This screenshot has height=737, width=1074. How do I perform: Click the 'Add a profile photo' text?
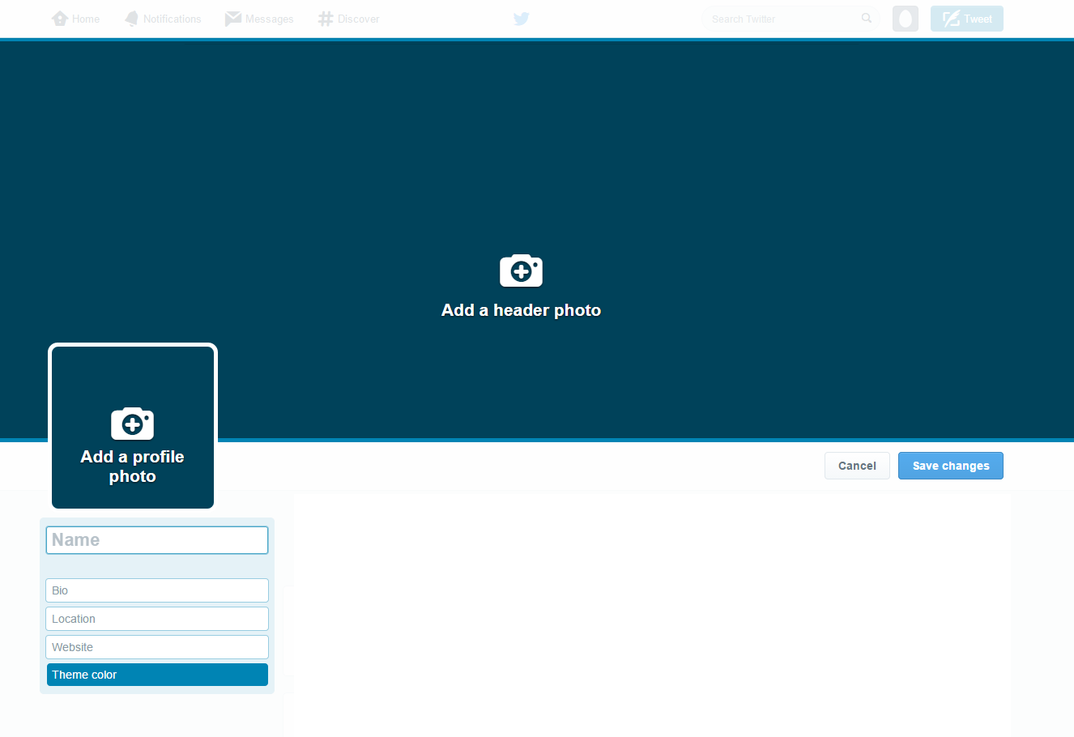point(133,466)
